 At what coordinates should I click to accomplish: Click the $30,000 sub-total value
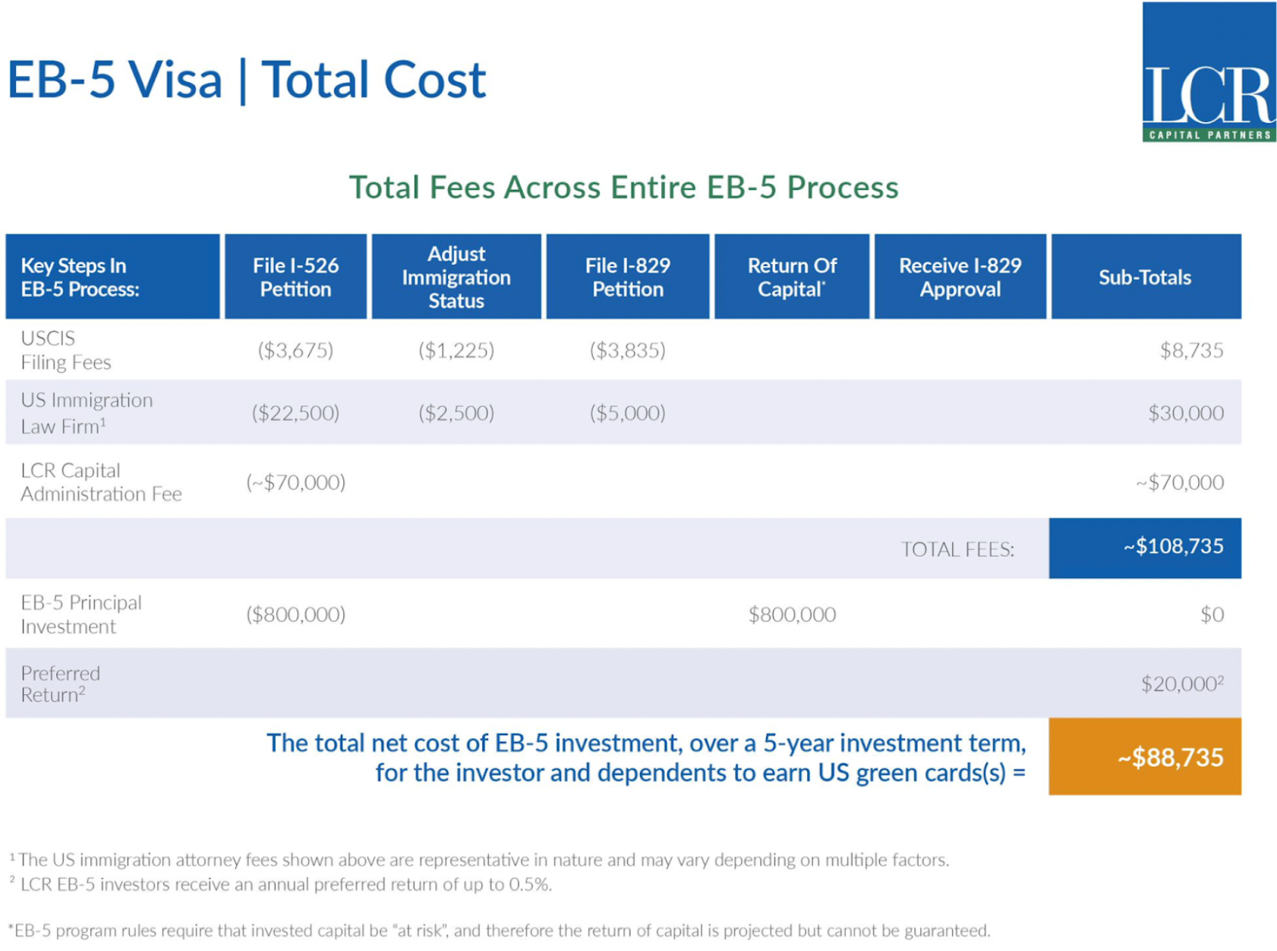pos(1186,413)
